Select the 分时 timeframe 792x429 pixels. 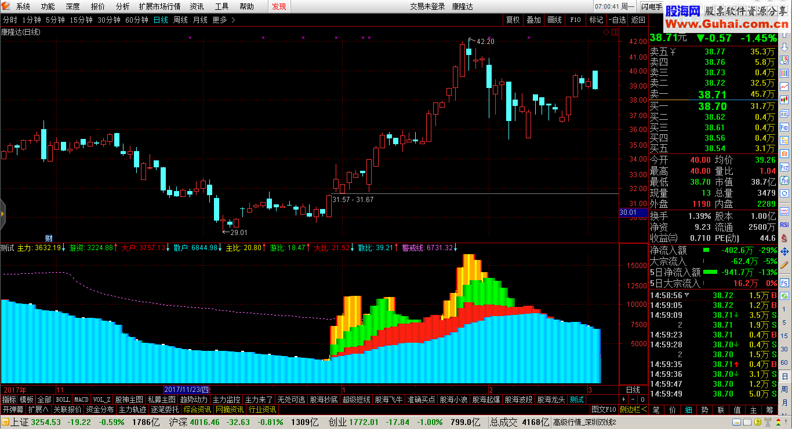point(10,20)
